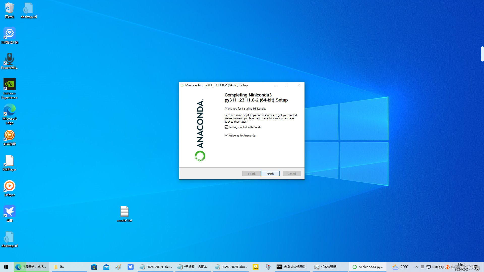Image resolution: width=484 pixels, height=272 pixels.
Task: Select the Recycle Bin desktop icon
Action: tap(10, 10)
